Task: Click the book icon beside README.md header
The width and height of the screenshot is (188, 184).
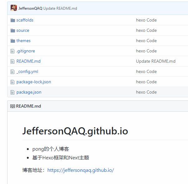Action: [x=12, y=106]
